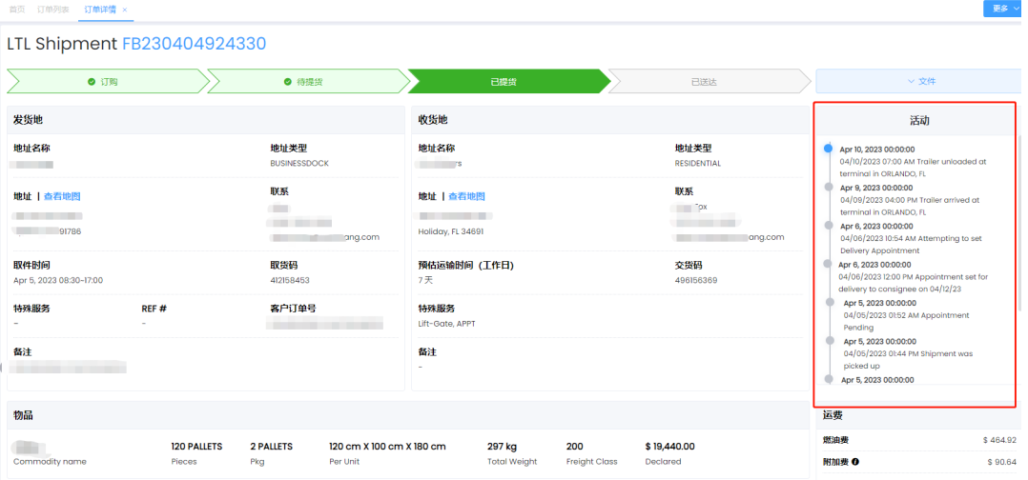
Task: Click the green check icon on 订购 step
Action: pyautogui.click(x=92, y=82)
